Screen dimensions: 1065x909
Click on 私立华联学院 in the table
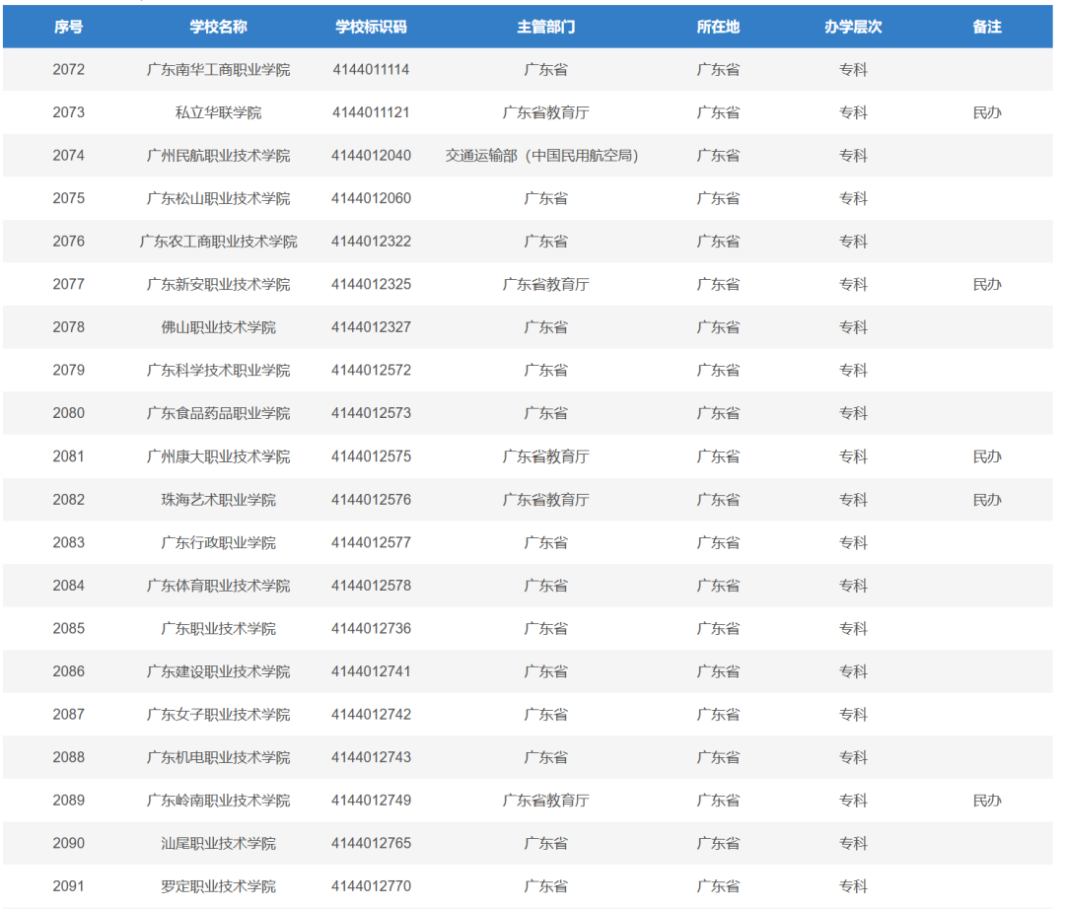218,112
